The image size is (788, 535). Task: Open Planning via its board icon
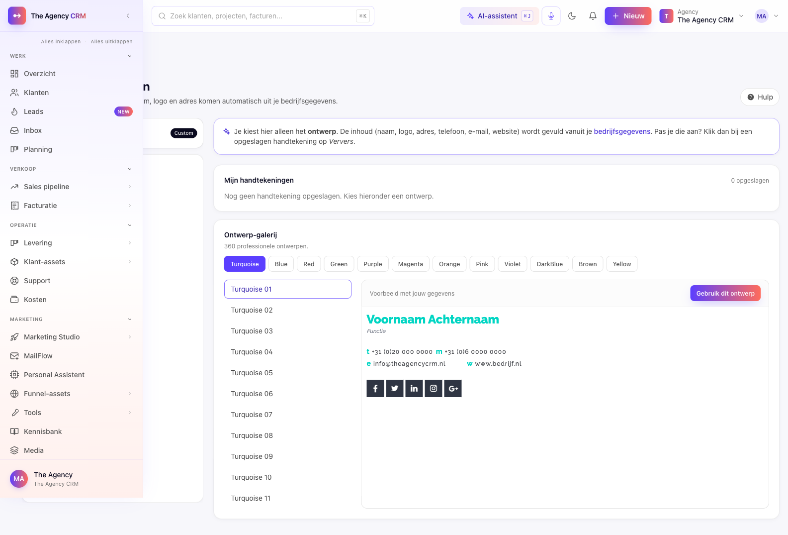[x=14, y=149]
